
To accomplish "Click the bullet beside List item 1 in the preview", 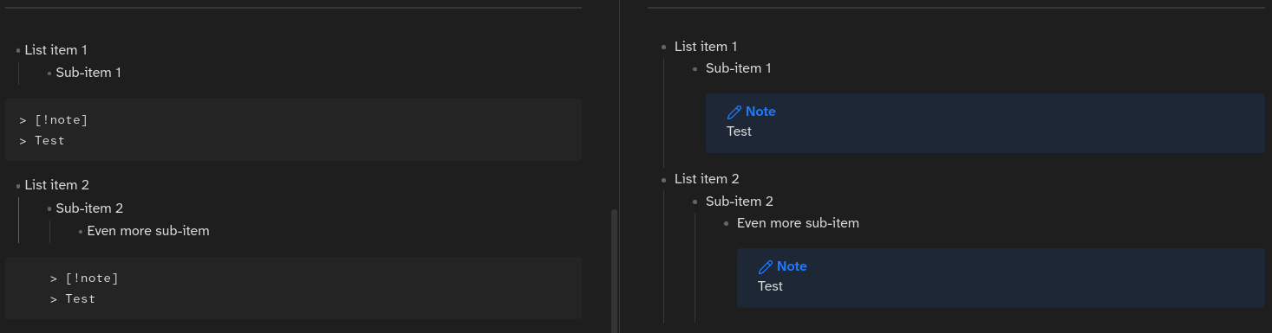I will tap(664, 47).
